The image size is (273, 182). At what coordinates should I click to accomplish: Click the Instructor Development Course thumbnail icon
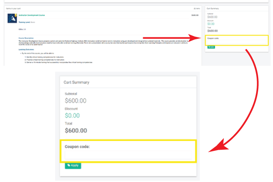(x=12, y=18)
